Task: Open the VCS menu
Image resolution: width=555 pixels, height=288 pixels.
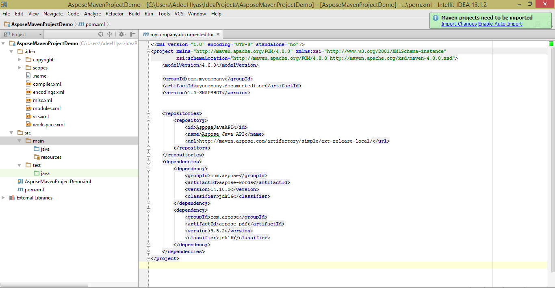Action: click(179, 14)
